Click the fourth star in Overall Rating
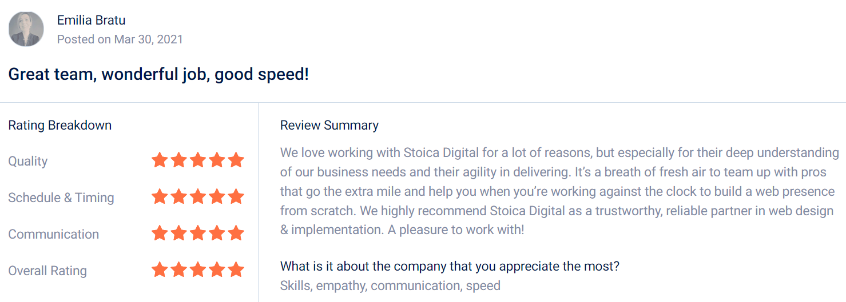Image resolution: width=846 pixels, height=302 pixels. (x=217, y=270)
